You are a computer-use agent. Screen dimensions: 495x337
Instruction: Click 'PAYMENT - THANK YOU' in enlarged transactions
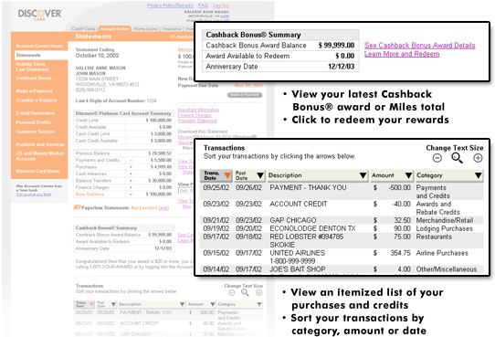click(308, 188)
